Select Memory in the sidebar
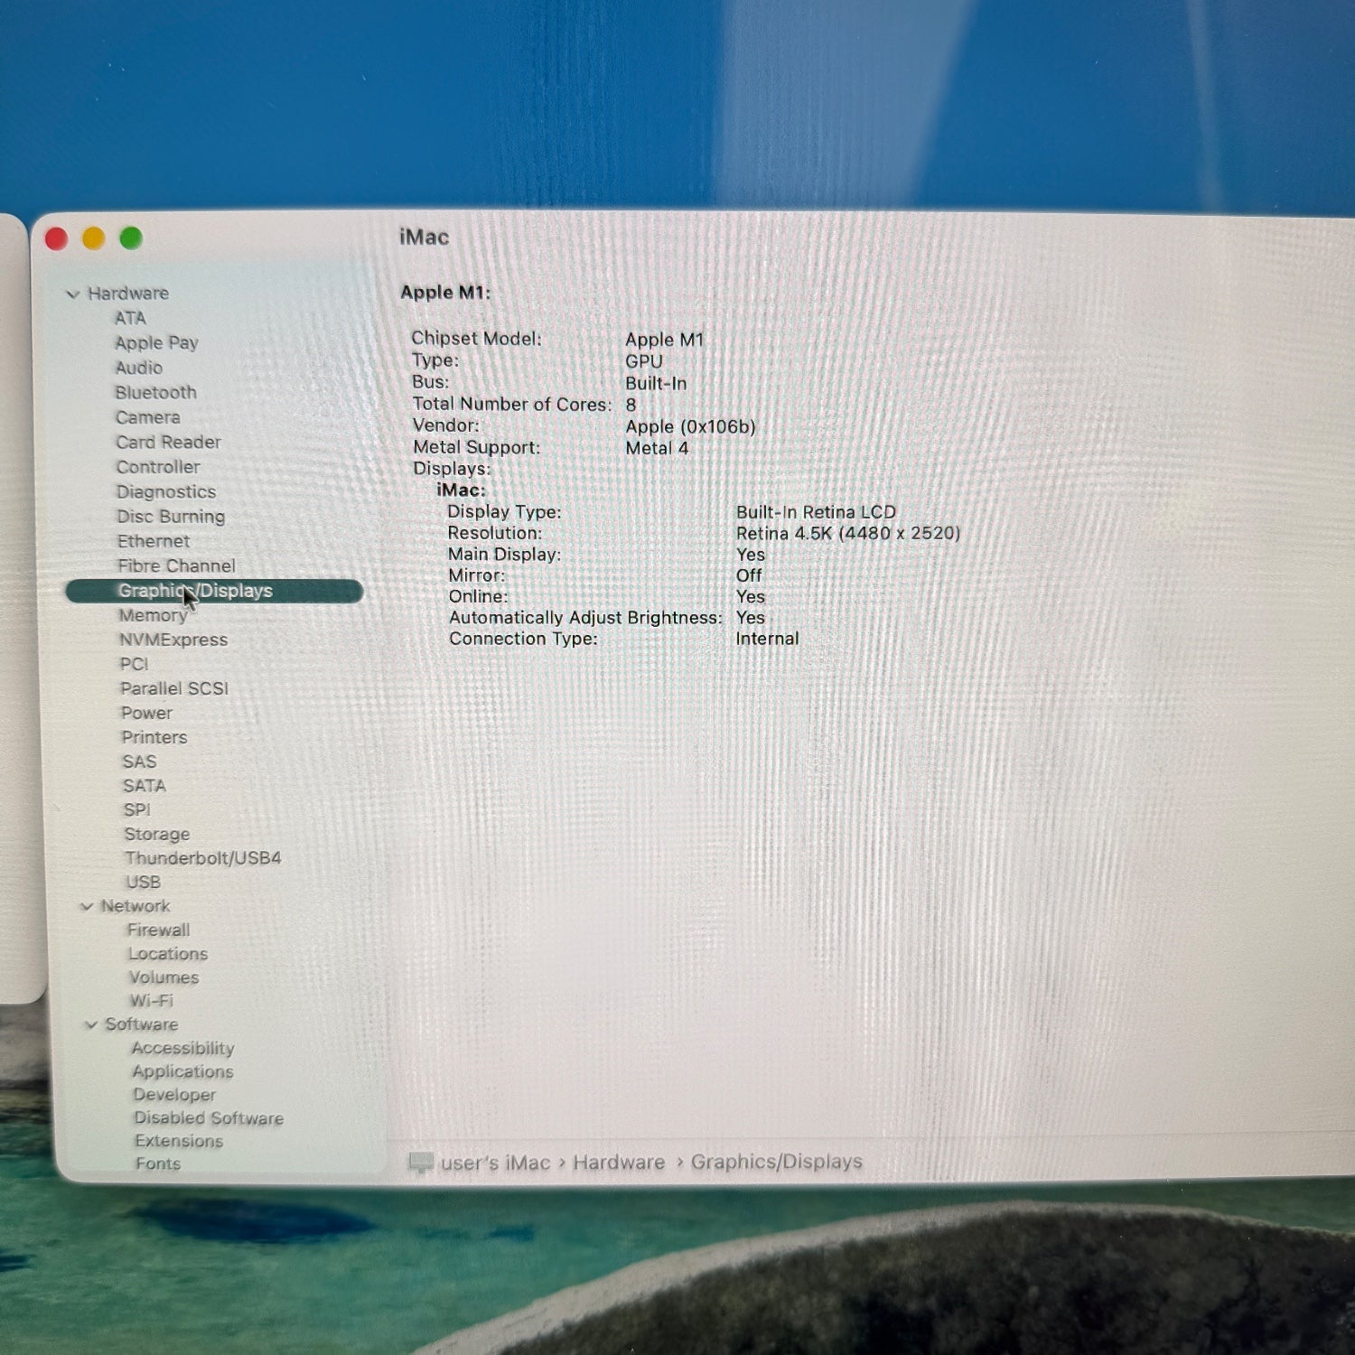 click(x=153, y=615)
